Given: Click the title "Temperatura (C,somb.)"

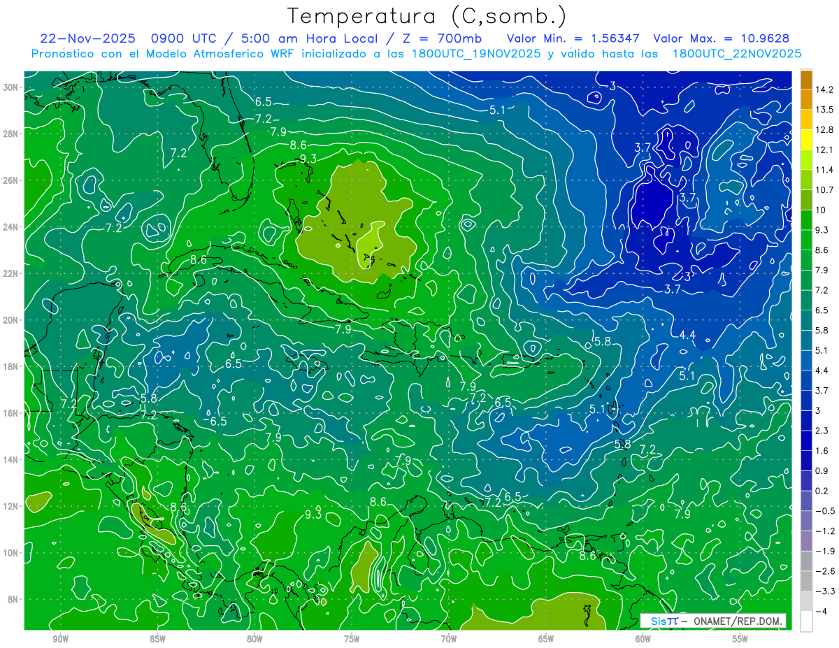Looking at the screenshot, I should point(427,16).
